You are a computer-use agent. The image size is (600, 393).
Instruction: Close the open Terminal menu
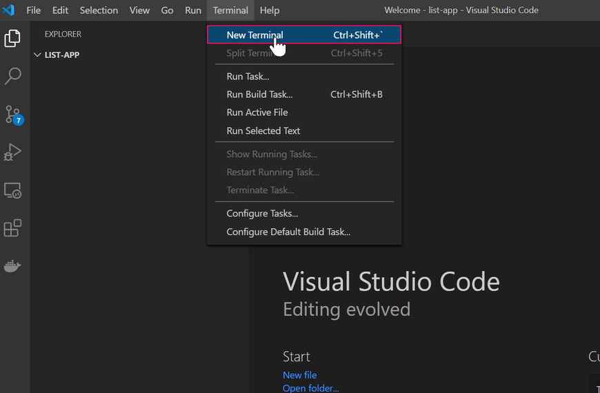(230, 10)
